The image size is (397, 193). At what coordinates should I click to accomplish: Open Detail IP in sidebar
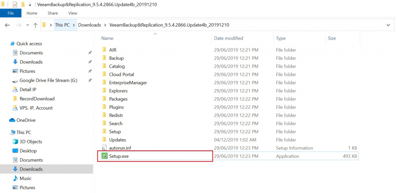28,90
